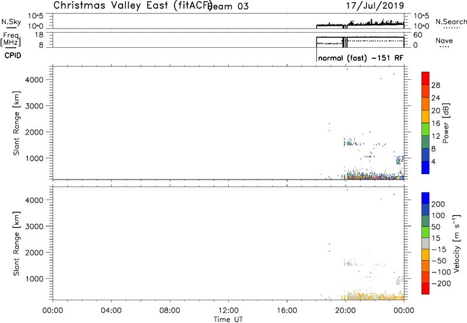Click the '16' label on power color bar
467x323 pixels.
(435, 124)
